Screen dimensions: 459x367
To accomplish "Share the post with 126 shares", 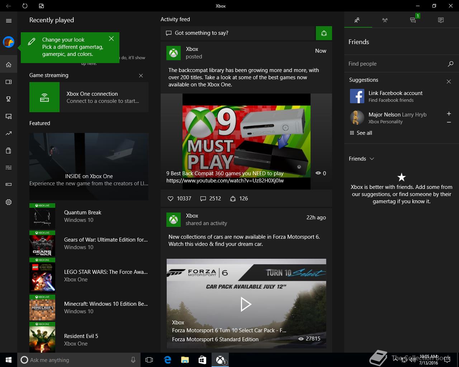I will click(233, 199).
